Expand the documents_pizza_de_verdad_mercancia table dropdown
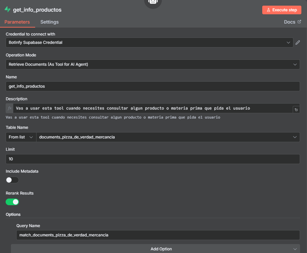 (168, 137)
